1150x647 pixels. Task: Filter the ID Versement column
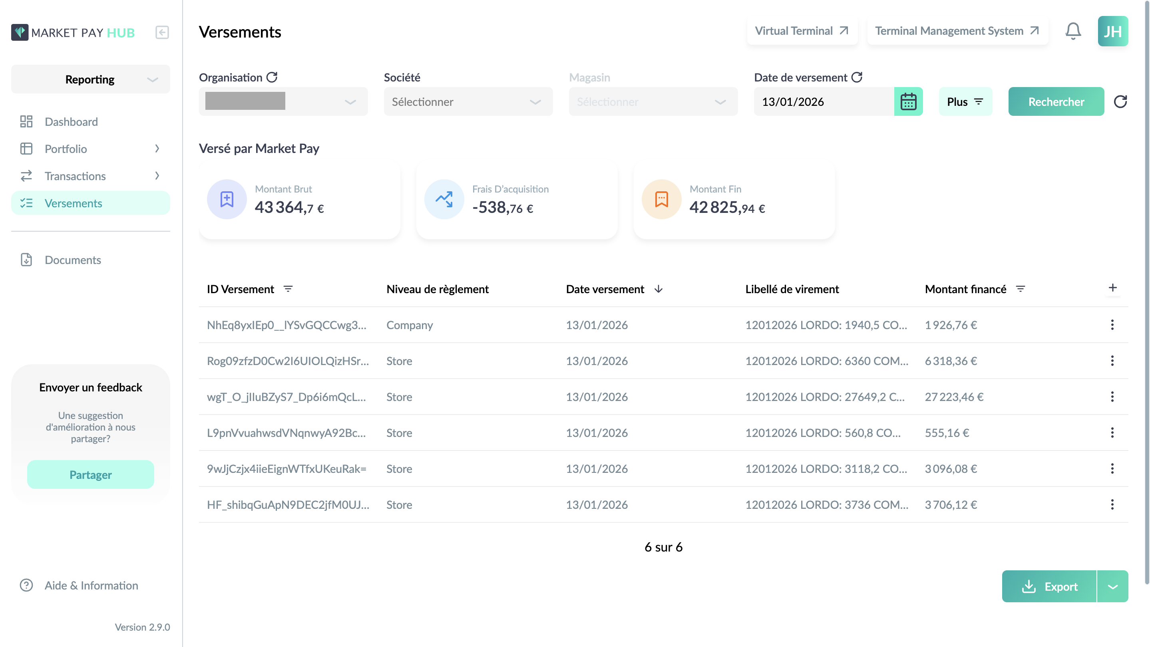coord(288,289)
